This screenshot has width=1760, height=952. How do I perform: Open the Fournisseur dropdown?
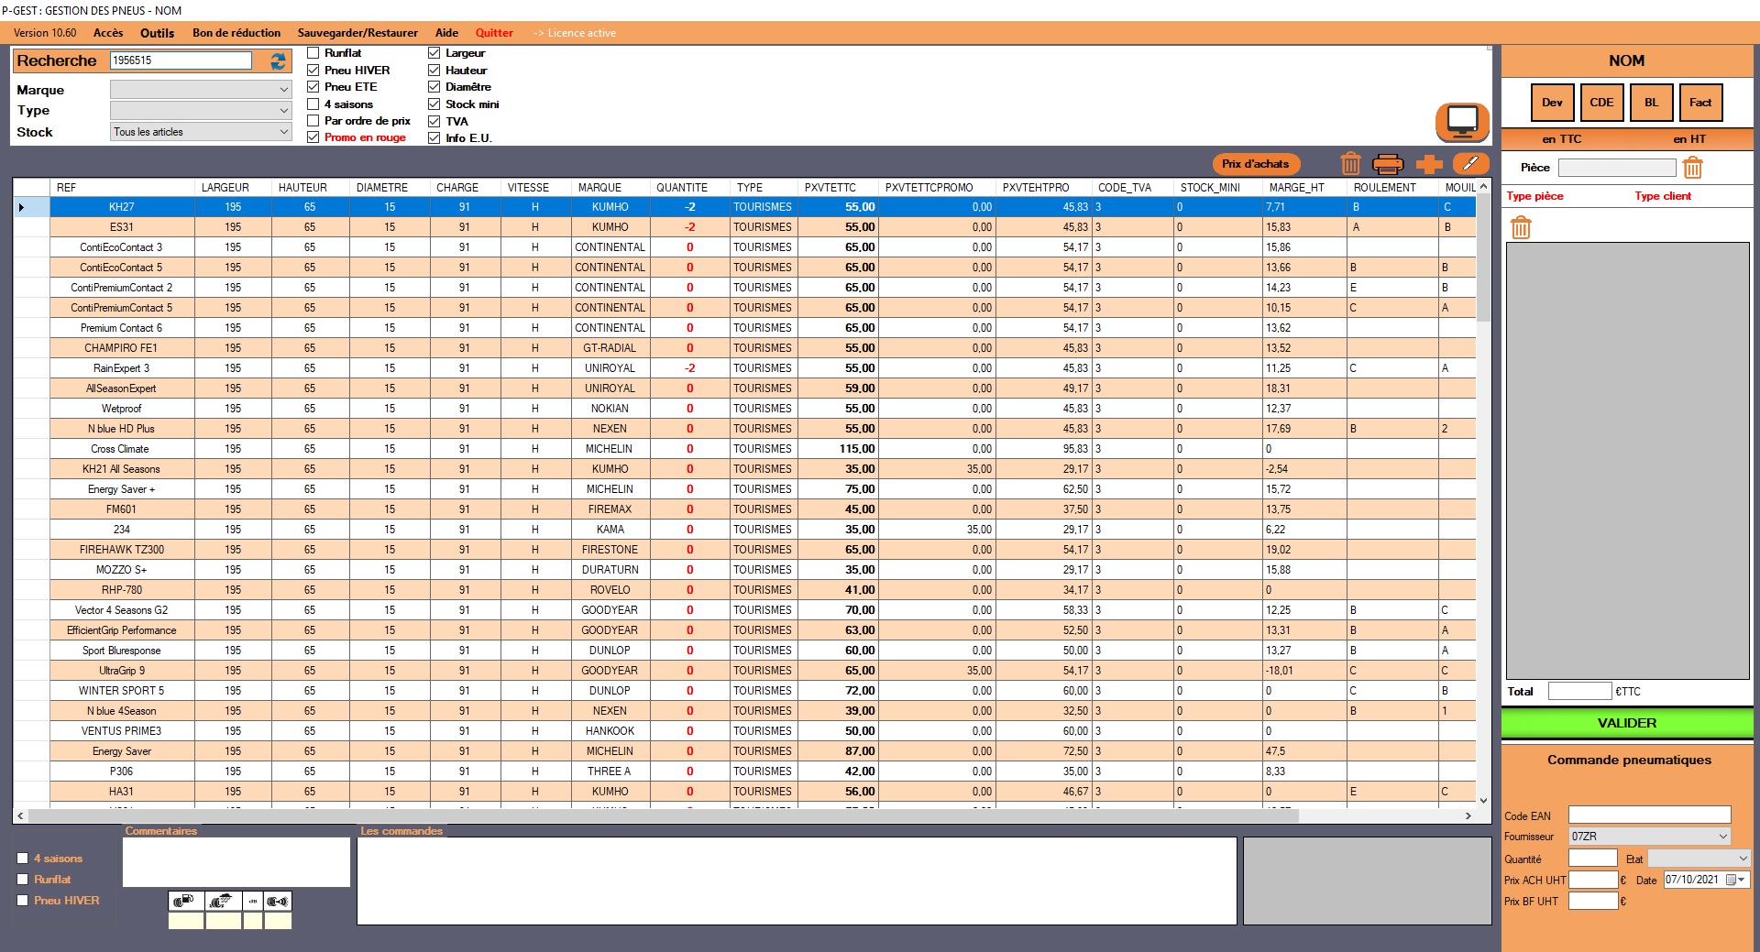pos(1648,837)
